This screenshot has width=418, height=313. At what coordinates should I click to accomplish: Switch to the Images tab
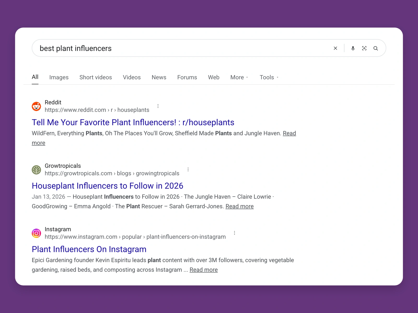click(59, 77)
